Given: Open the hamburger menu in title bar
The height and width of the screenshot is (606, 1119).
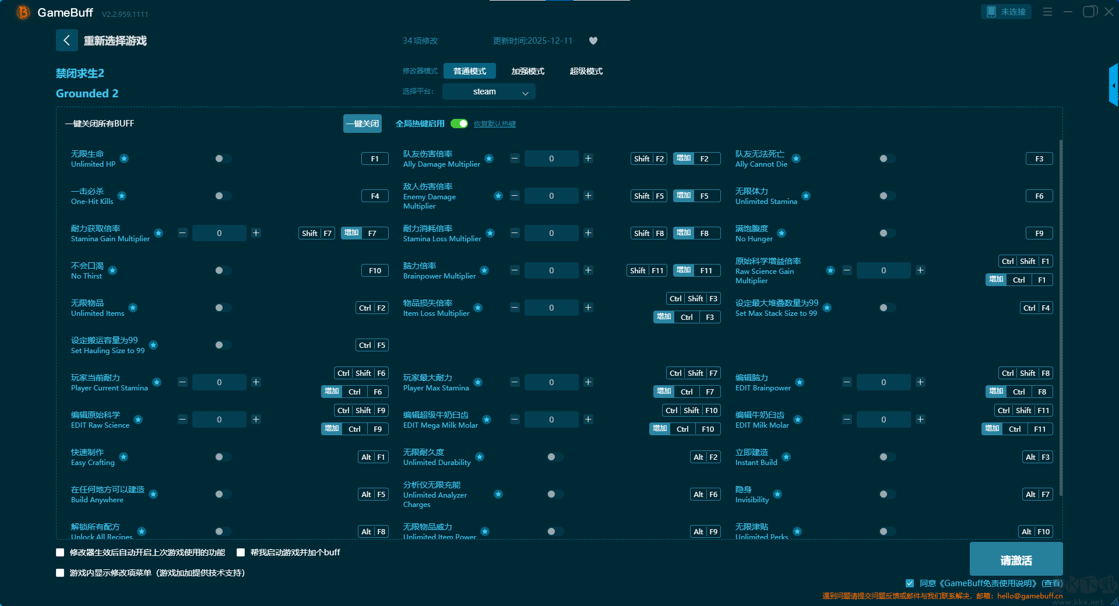Looking at the screenshot, I should (x=1047, y=12).
